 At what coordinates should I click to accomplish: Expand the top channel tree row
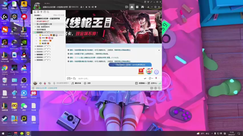coord(35,18)
